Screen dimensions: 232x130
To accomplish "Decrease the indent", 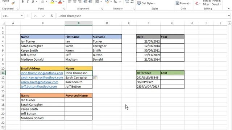I will coord(86,2).
